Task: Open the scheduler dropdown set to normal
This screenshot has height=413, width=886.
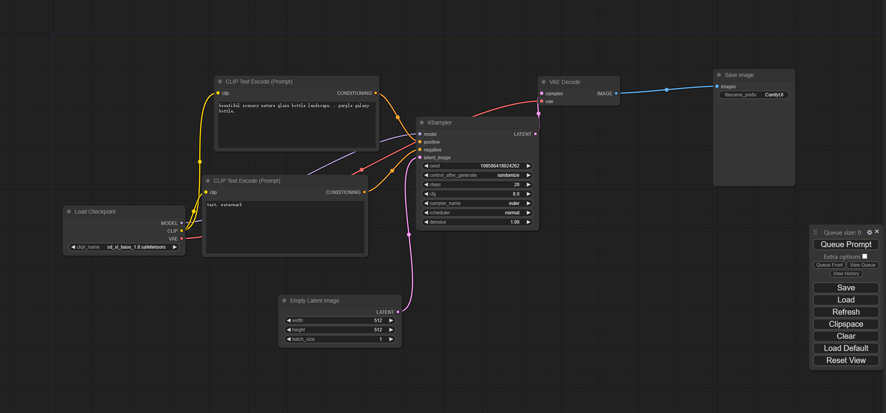Action: pyautogui.click(x=477, y=213)
